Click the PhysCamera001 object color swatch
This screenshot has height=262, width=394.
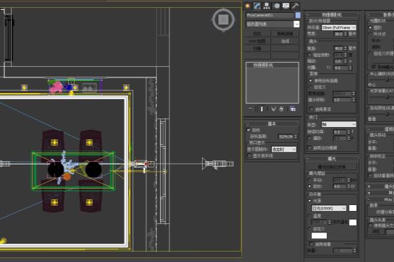(x=297, y=15)
